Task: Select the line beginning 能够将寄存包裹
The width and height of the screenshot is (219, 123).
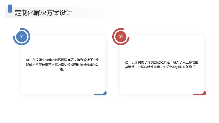Action: pyautogui.click(x=63, y=65)
